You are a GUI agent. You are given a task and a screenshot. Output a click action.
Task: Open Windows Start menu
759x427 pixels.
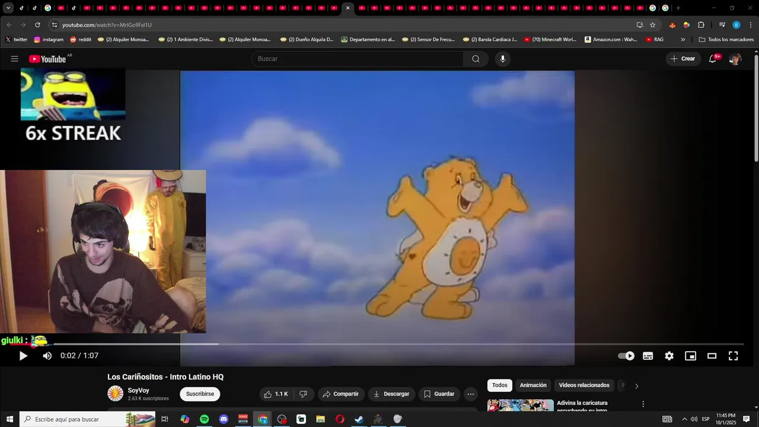tap(9, 419)
